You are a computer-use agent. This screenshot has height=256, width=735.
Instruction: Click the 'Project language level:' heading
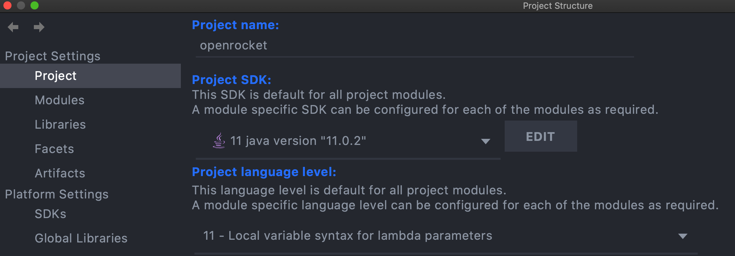264,172
